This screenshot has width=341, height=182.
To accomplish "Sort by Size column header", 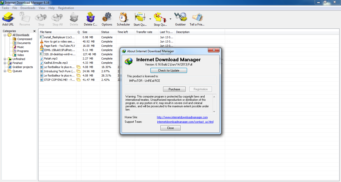I will pyautogui.click(x=90, y=32).
